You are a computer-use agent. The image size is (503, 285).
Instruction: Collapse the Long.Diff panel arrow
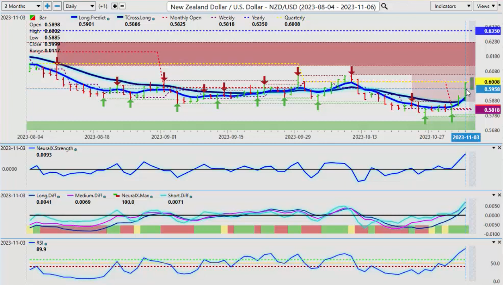[493, 195]
